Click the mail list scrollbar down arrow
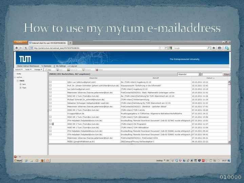The width and height of the screenshot is (244, 183). [229, 142]
